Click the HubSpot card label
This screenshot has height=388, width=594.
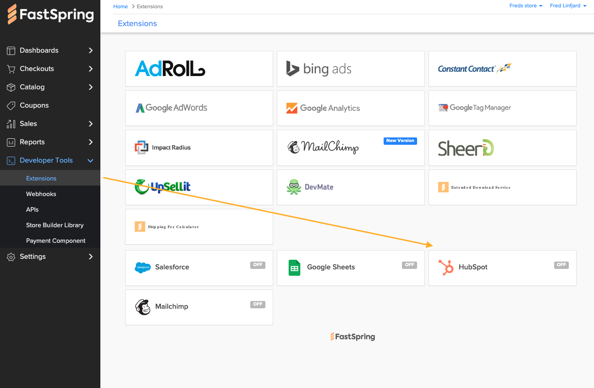tap(473, 267)
